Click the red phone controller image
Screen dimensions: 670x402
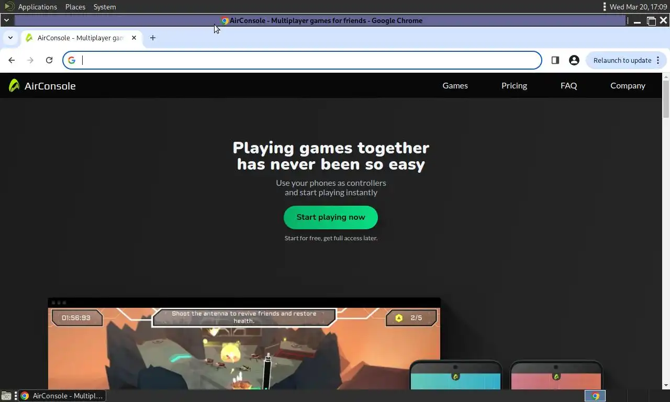click(x=556, y=375)
